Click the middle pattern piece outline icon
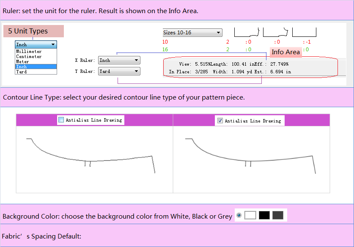 [x=276, y=32]
